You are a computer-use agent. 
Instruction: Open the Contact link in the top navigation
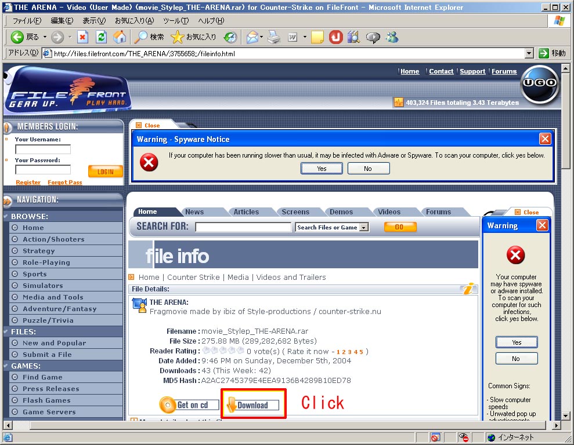441,71
